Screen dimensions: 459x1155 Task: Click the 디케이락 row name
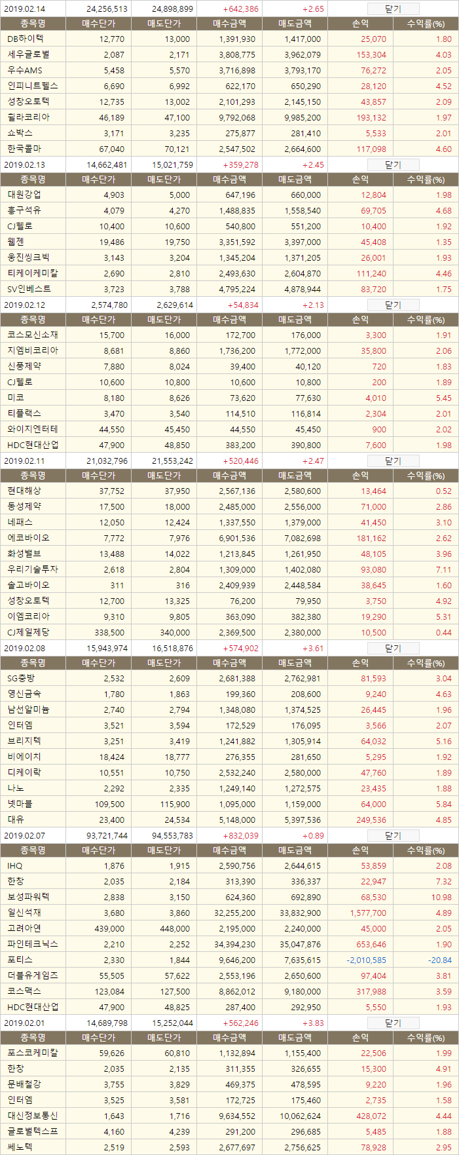(24, 773)
